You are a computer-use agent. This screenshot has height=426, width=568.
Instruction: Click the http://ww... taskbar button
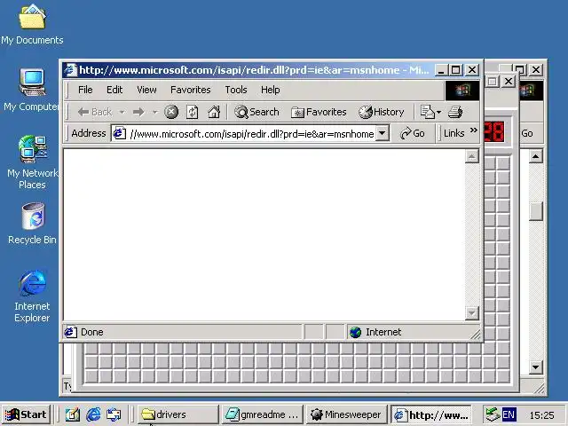(431, 414)
